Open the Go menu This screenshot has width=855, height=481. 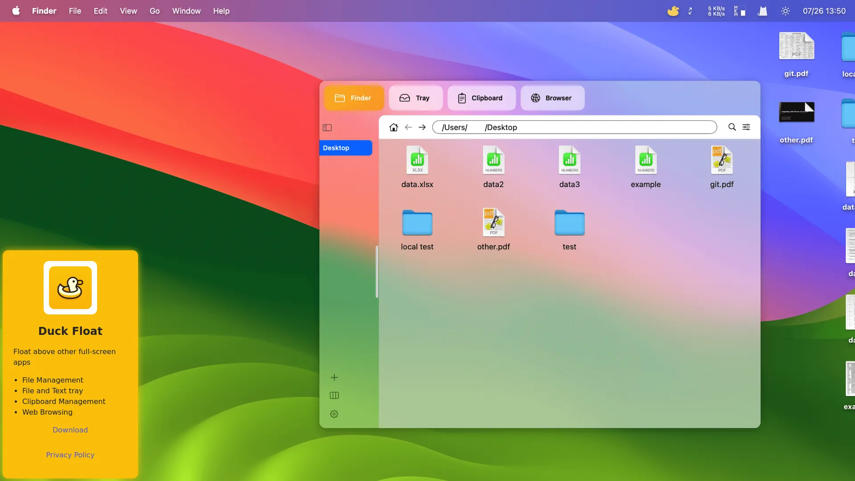pos(155,11)
